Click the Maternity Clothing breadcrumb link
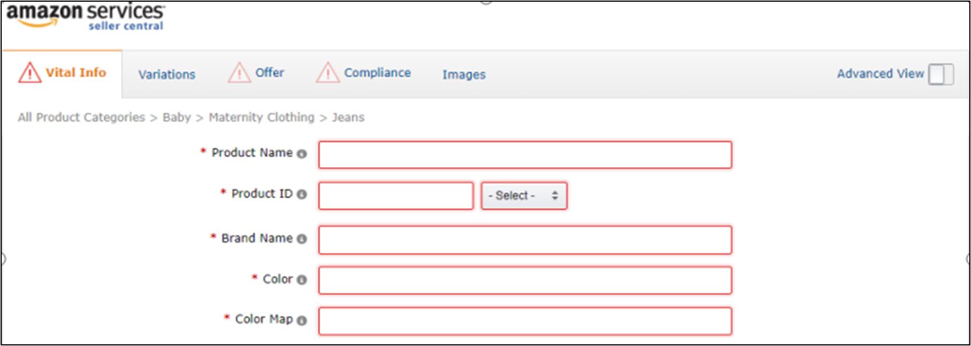This screenshot has height=346, width=971. tap(261, 117)
